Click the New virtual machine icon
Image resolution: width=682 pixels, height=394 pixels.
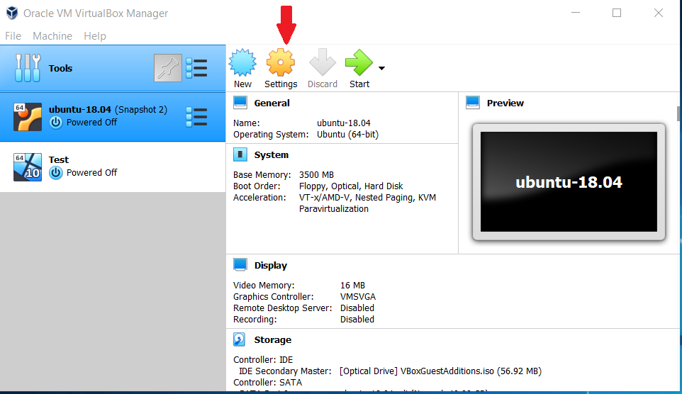[242, 62]
